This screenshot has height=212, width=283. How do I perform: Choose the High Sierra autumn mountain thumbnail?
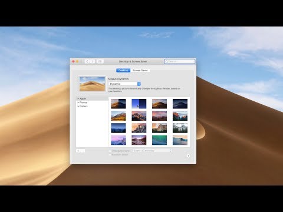(x=119, y=116)
